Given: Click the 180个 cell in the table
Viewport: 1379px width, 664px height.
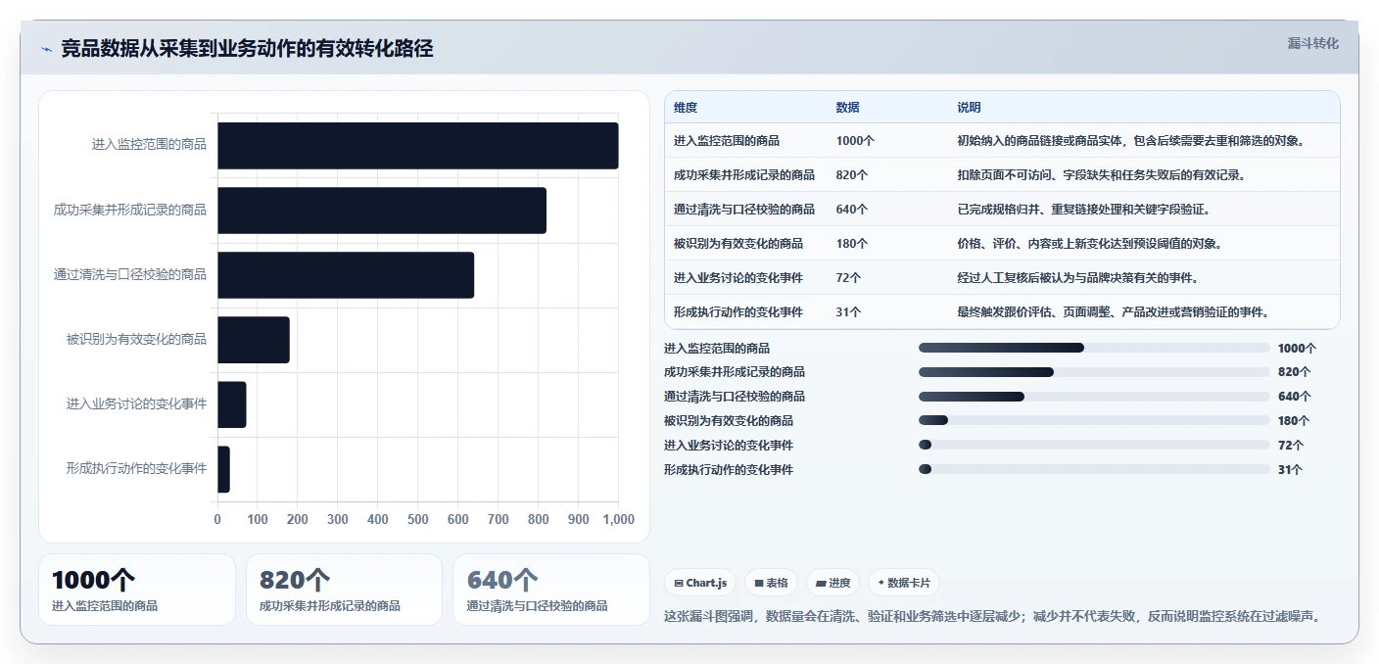Looking at the screenshot, I should [852, 243].
